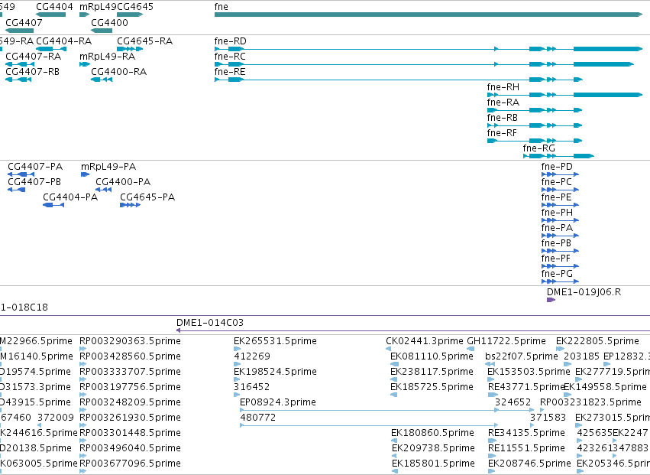
Task: Open EST EK198524.5prime
Action: [x=275, y=372]
